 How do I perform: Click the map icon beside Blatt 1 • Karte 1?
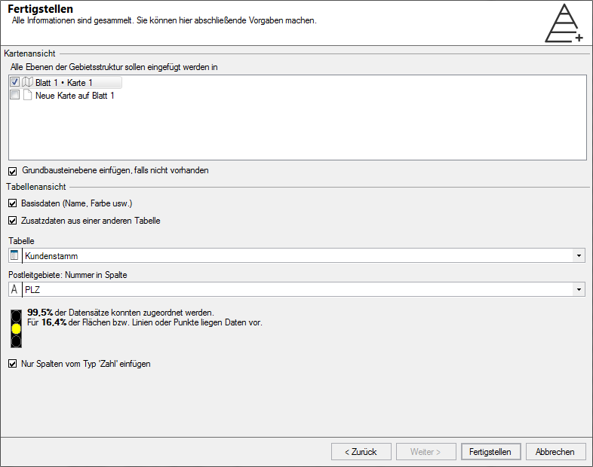[x=27, y=82]
